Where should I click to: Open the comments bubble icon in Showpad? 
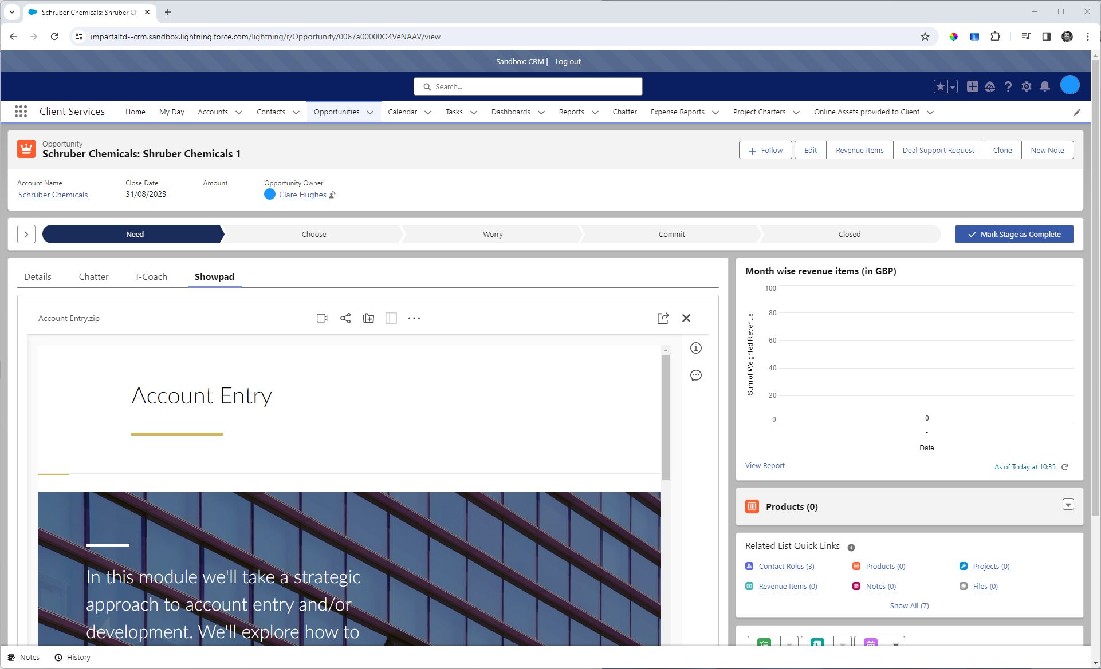pos(696,375)
